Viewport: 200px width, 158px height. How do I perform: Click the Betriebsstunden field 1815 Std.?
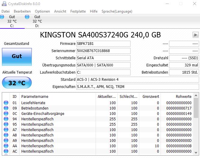coord(184,72)
